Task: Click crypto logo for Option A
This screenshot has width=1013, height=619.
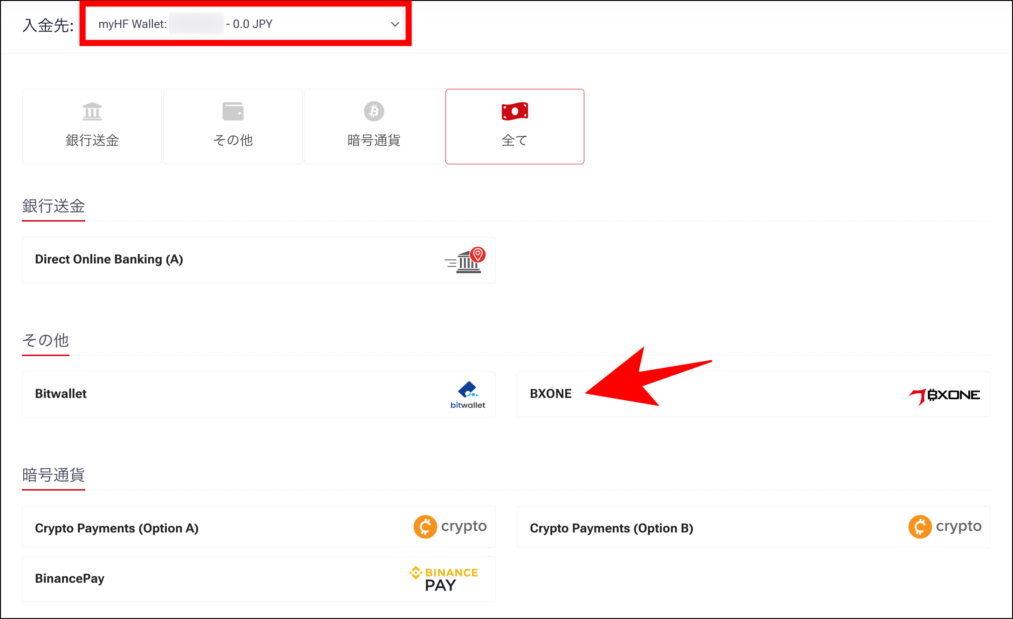Action: pos(450,527)
